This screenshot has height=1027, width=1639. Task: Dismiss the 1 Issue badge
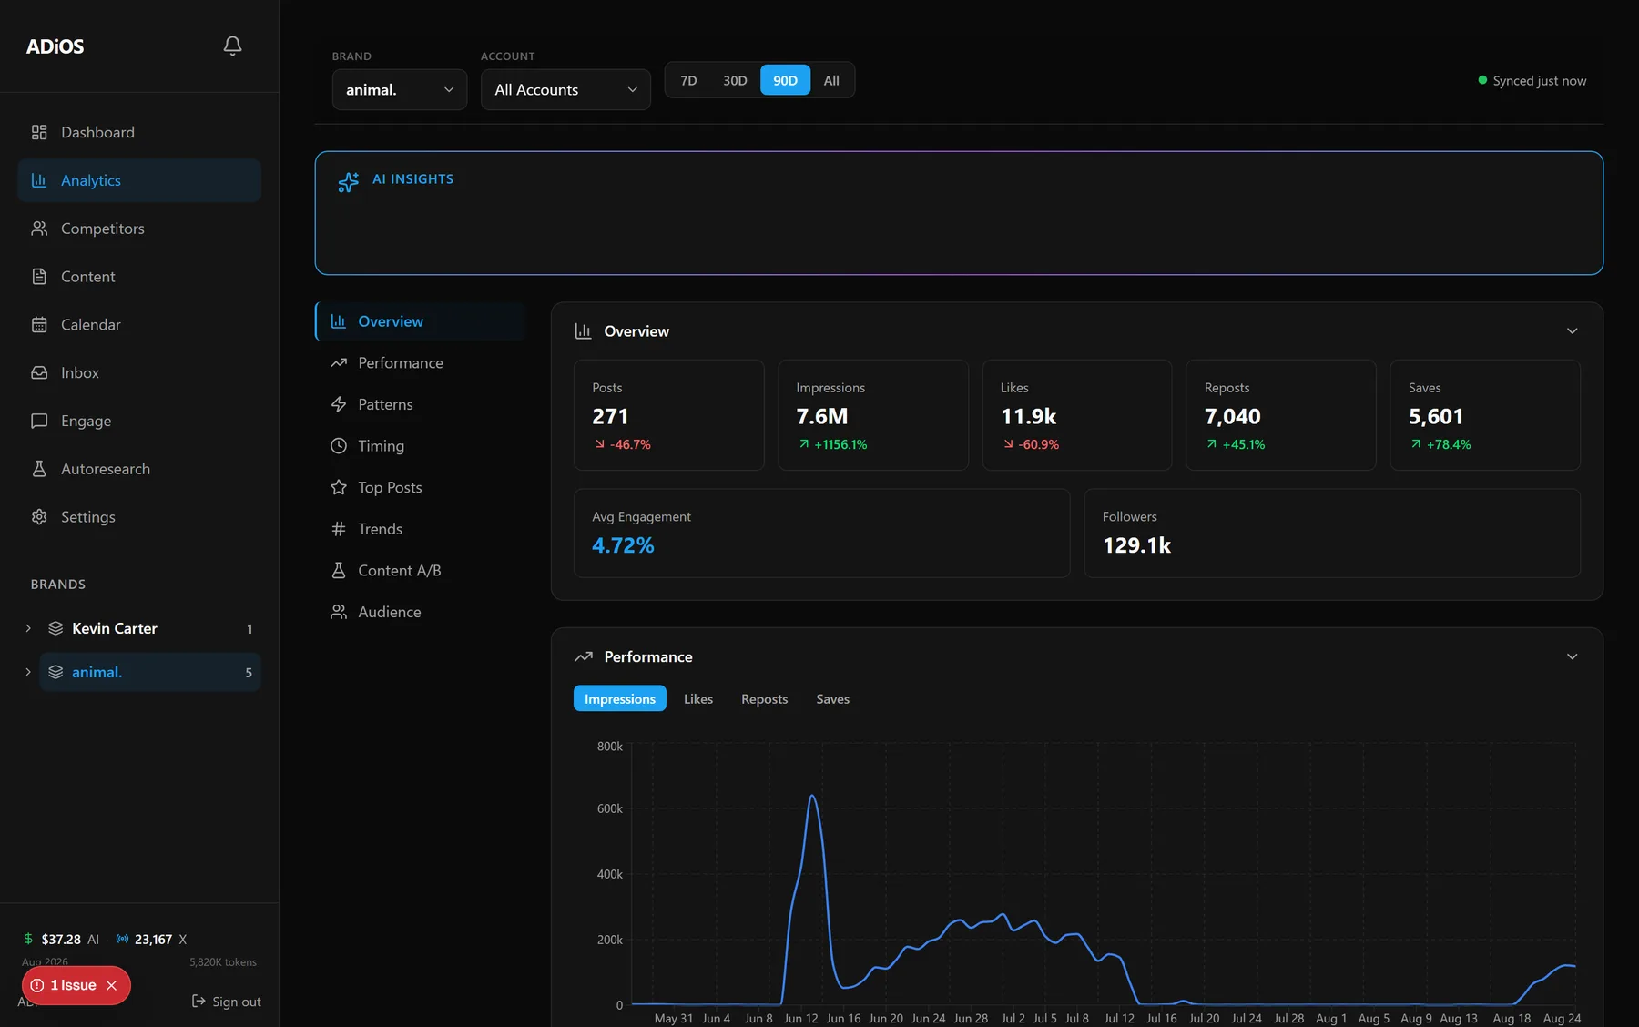(111, 985)
